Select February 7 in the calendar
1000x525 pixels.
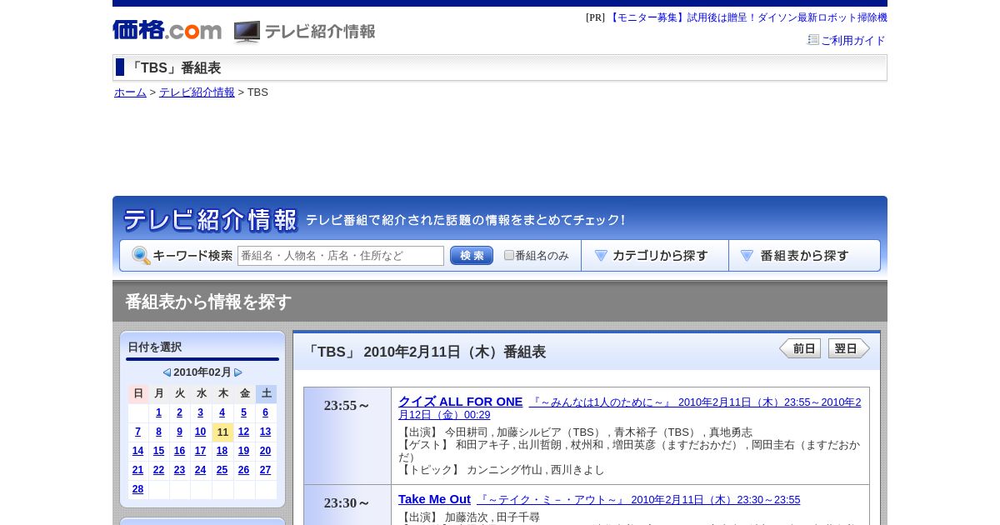137,432
